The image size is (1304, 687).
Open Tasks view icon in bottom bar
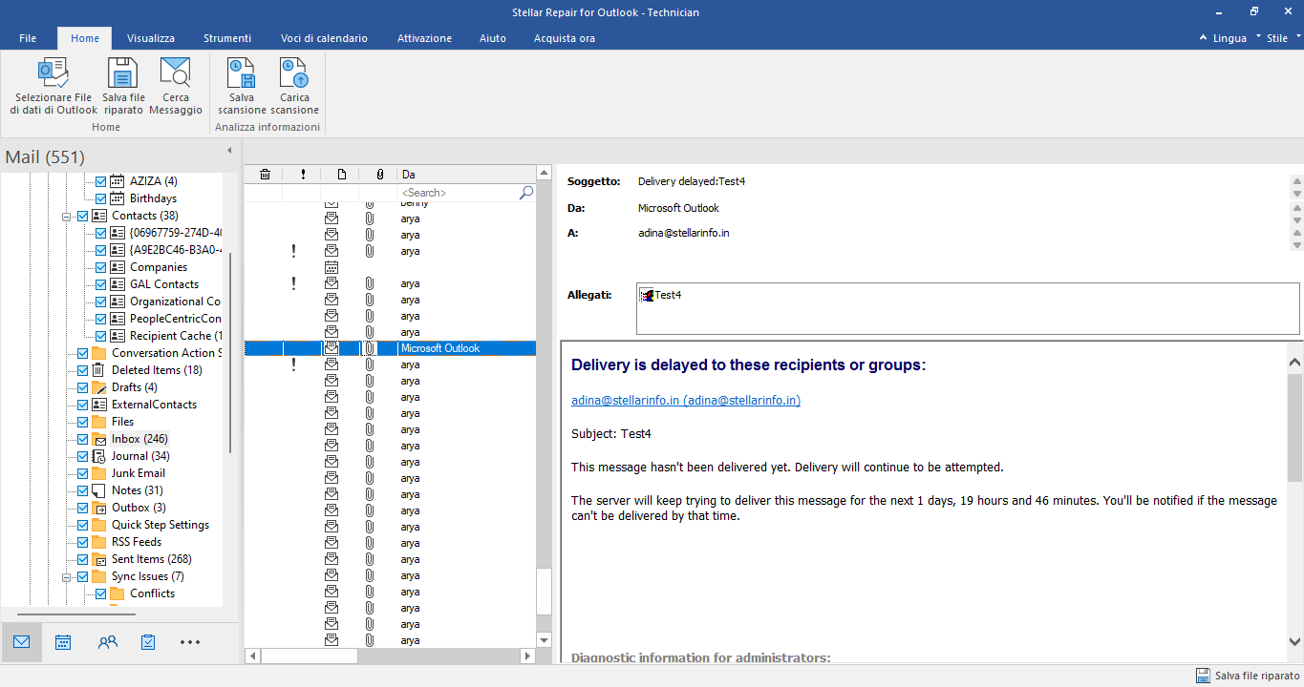(148, 642)
